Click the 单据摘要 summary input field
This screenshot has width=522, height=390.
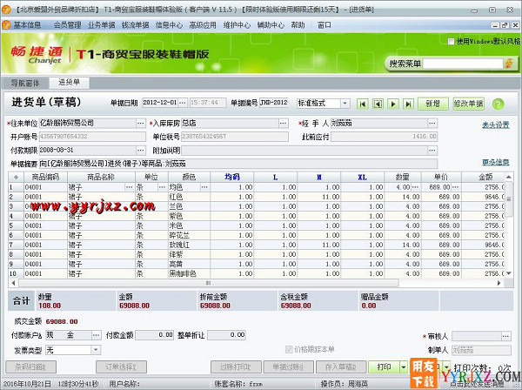click(x=238, y=164)
